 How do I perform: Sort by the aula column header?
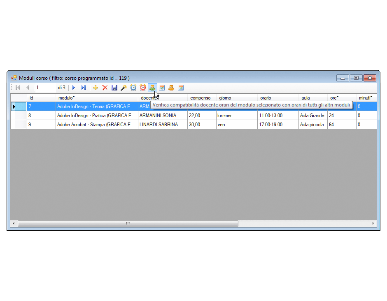click(313, 98)
